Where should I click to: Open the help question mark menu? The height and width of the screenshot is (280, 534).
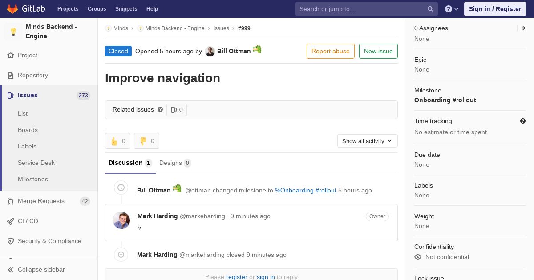tap(452, 9)
